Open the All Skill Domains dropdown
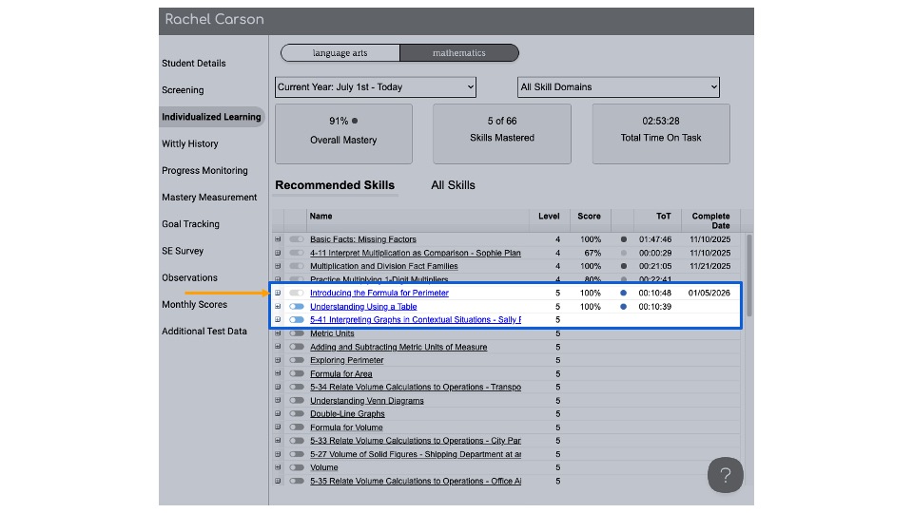Viewport: 913px width, 513px height. (618, 87)
